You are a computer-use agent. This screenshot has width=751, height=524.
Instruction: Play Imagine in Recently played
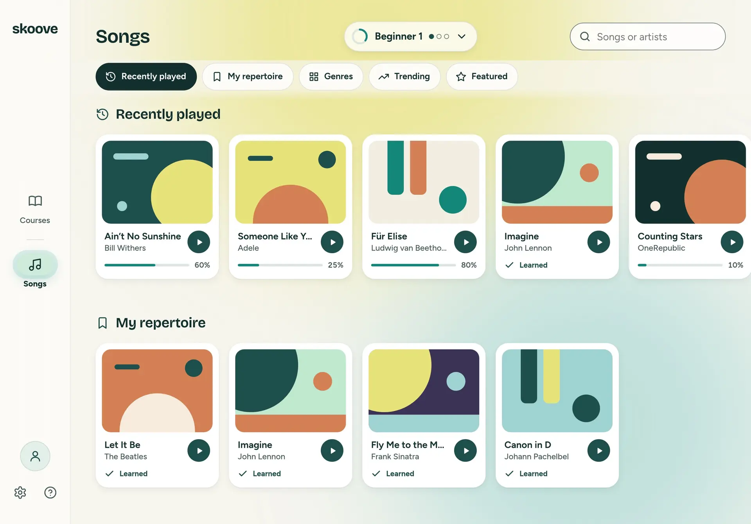point(599,242)
